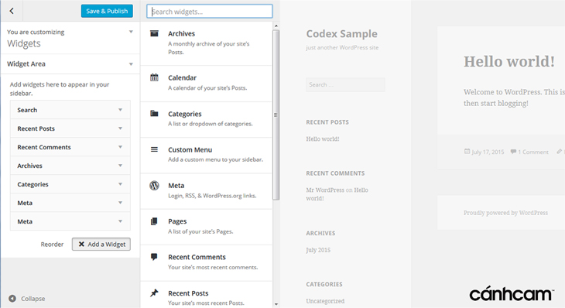Image resolution: width=565 pixels, height=308 pixels.
Task: Select the Pages widget title
Action: click(177, 221)
